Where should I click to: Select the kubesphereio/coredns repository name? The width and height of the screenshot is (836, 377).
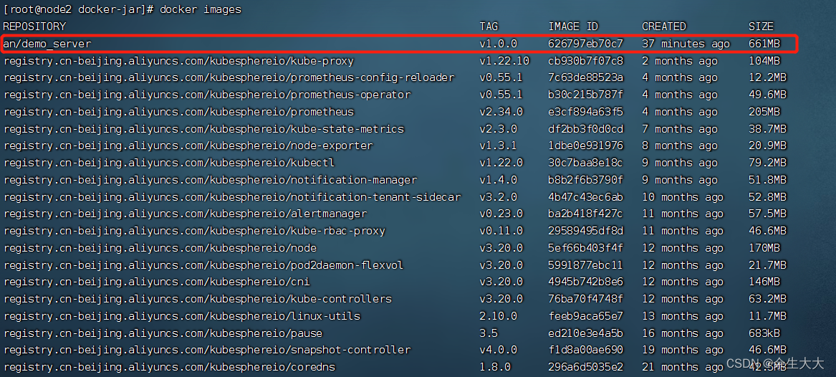tap(169, 367)
